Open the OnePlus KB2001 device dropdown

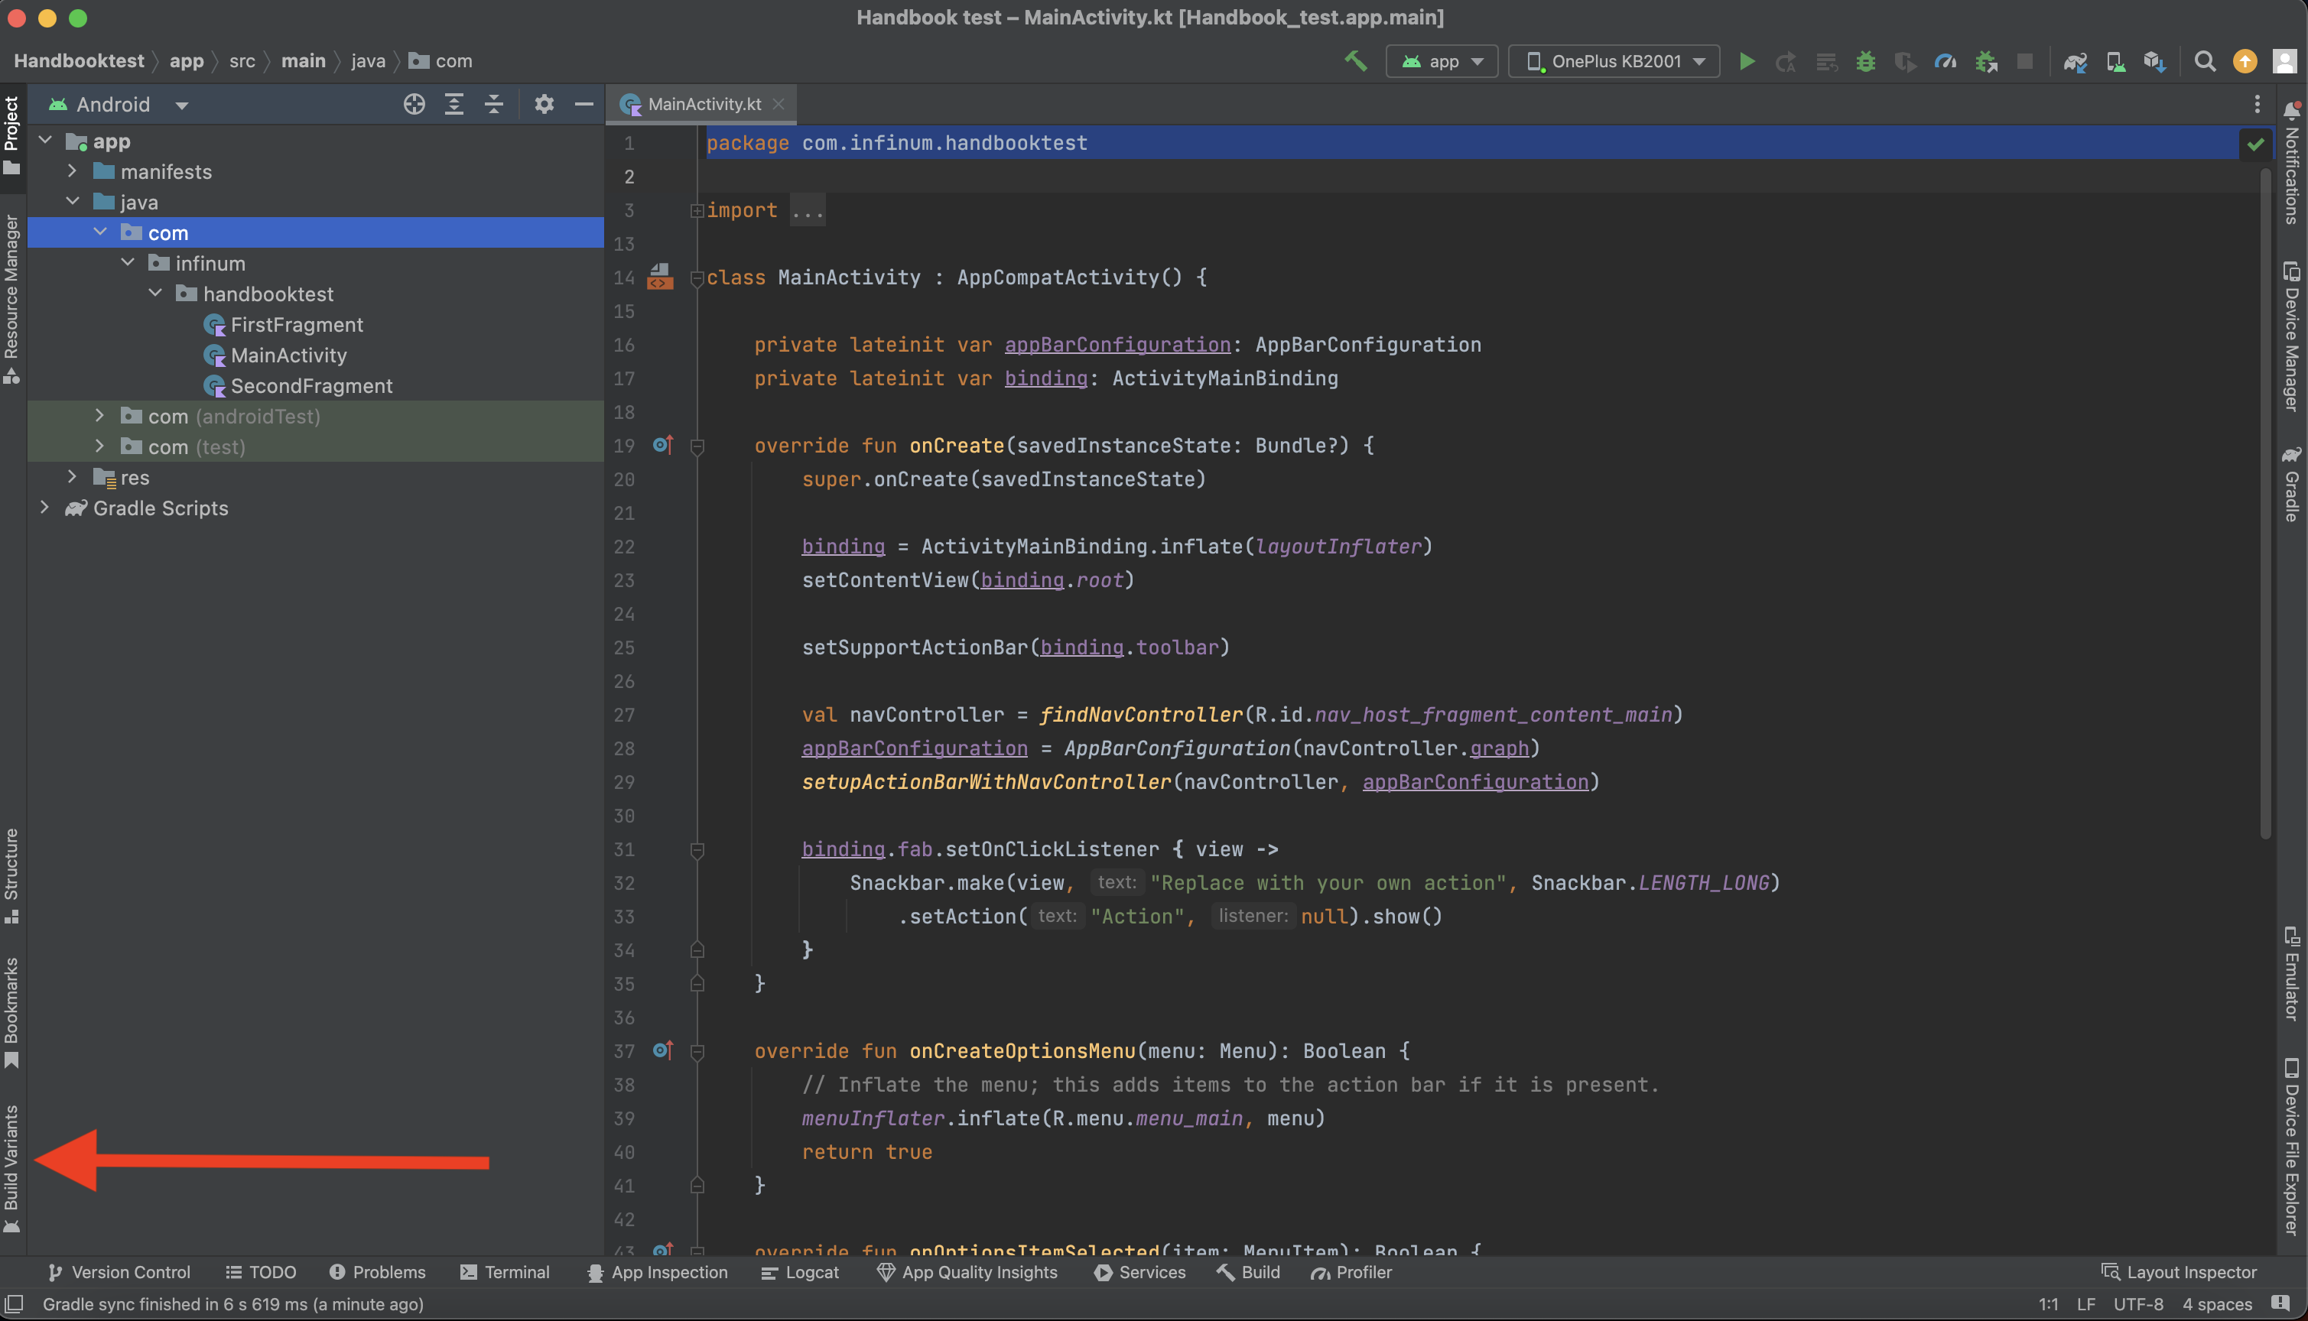1614,61
